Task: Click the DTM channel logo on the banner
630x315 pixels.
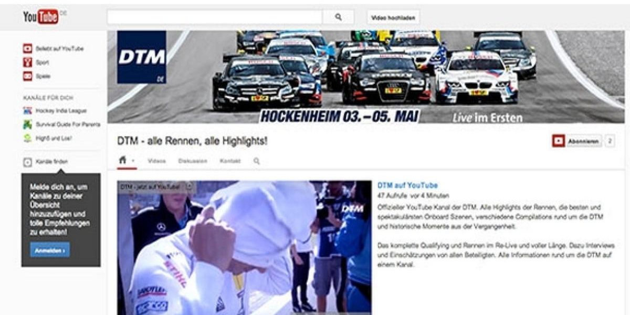Action: click(142, 57)
